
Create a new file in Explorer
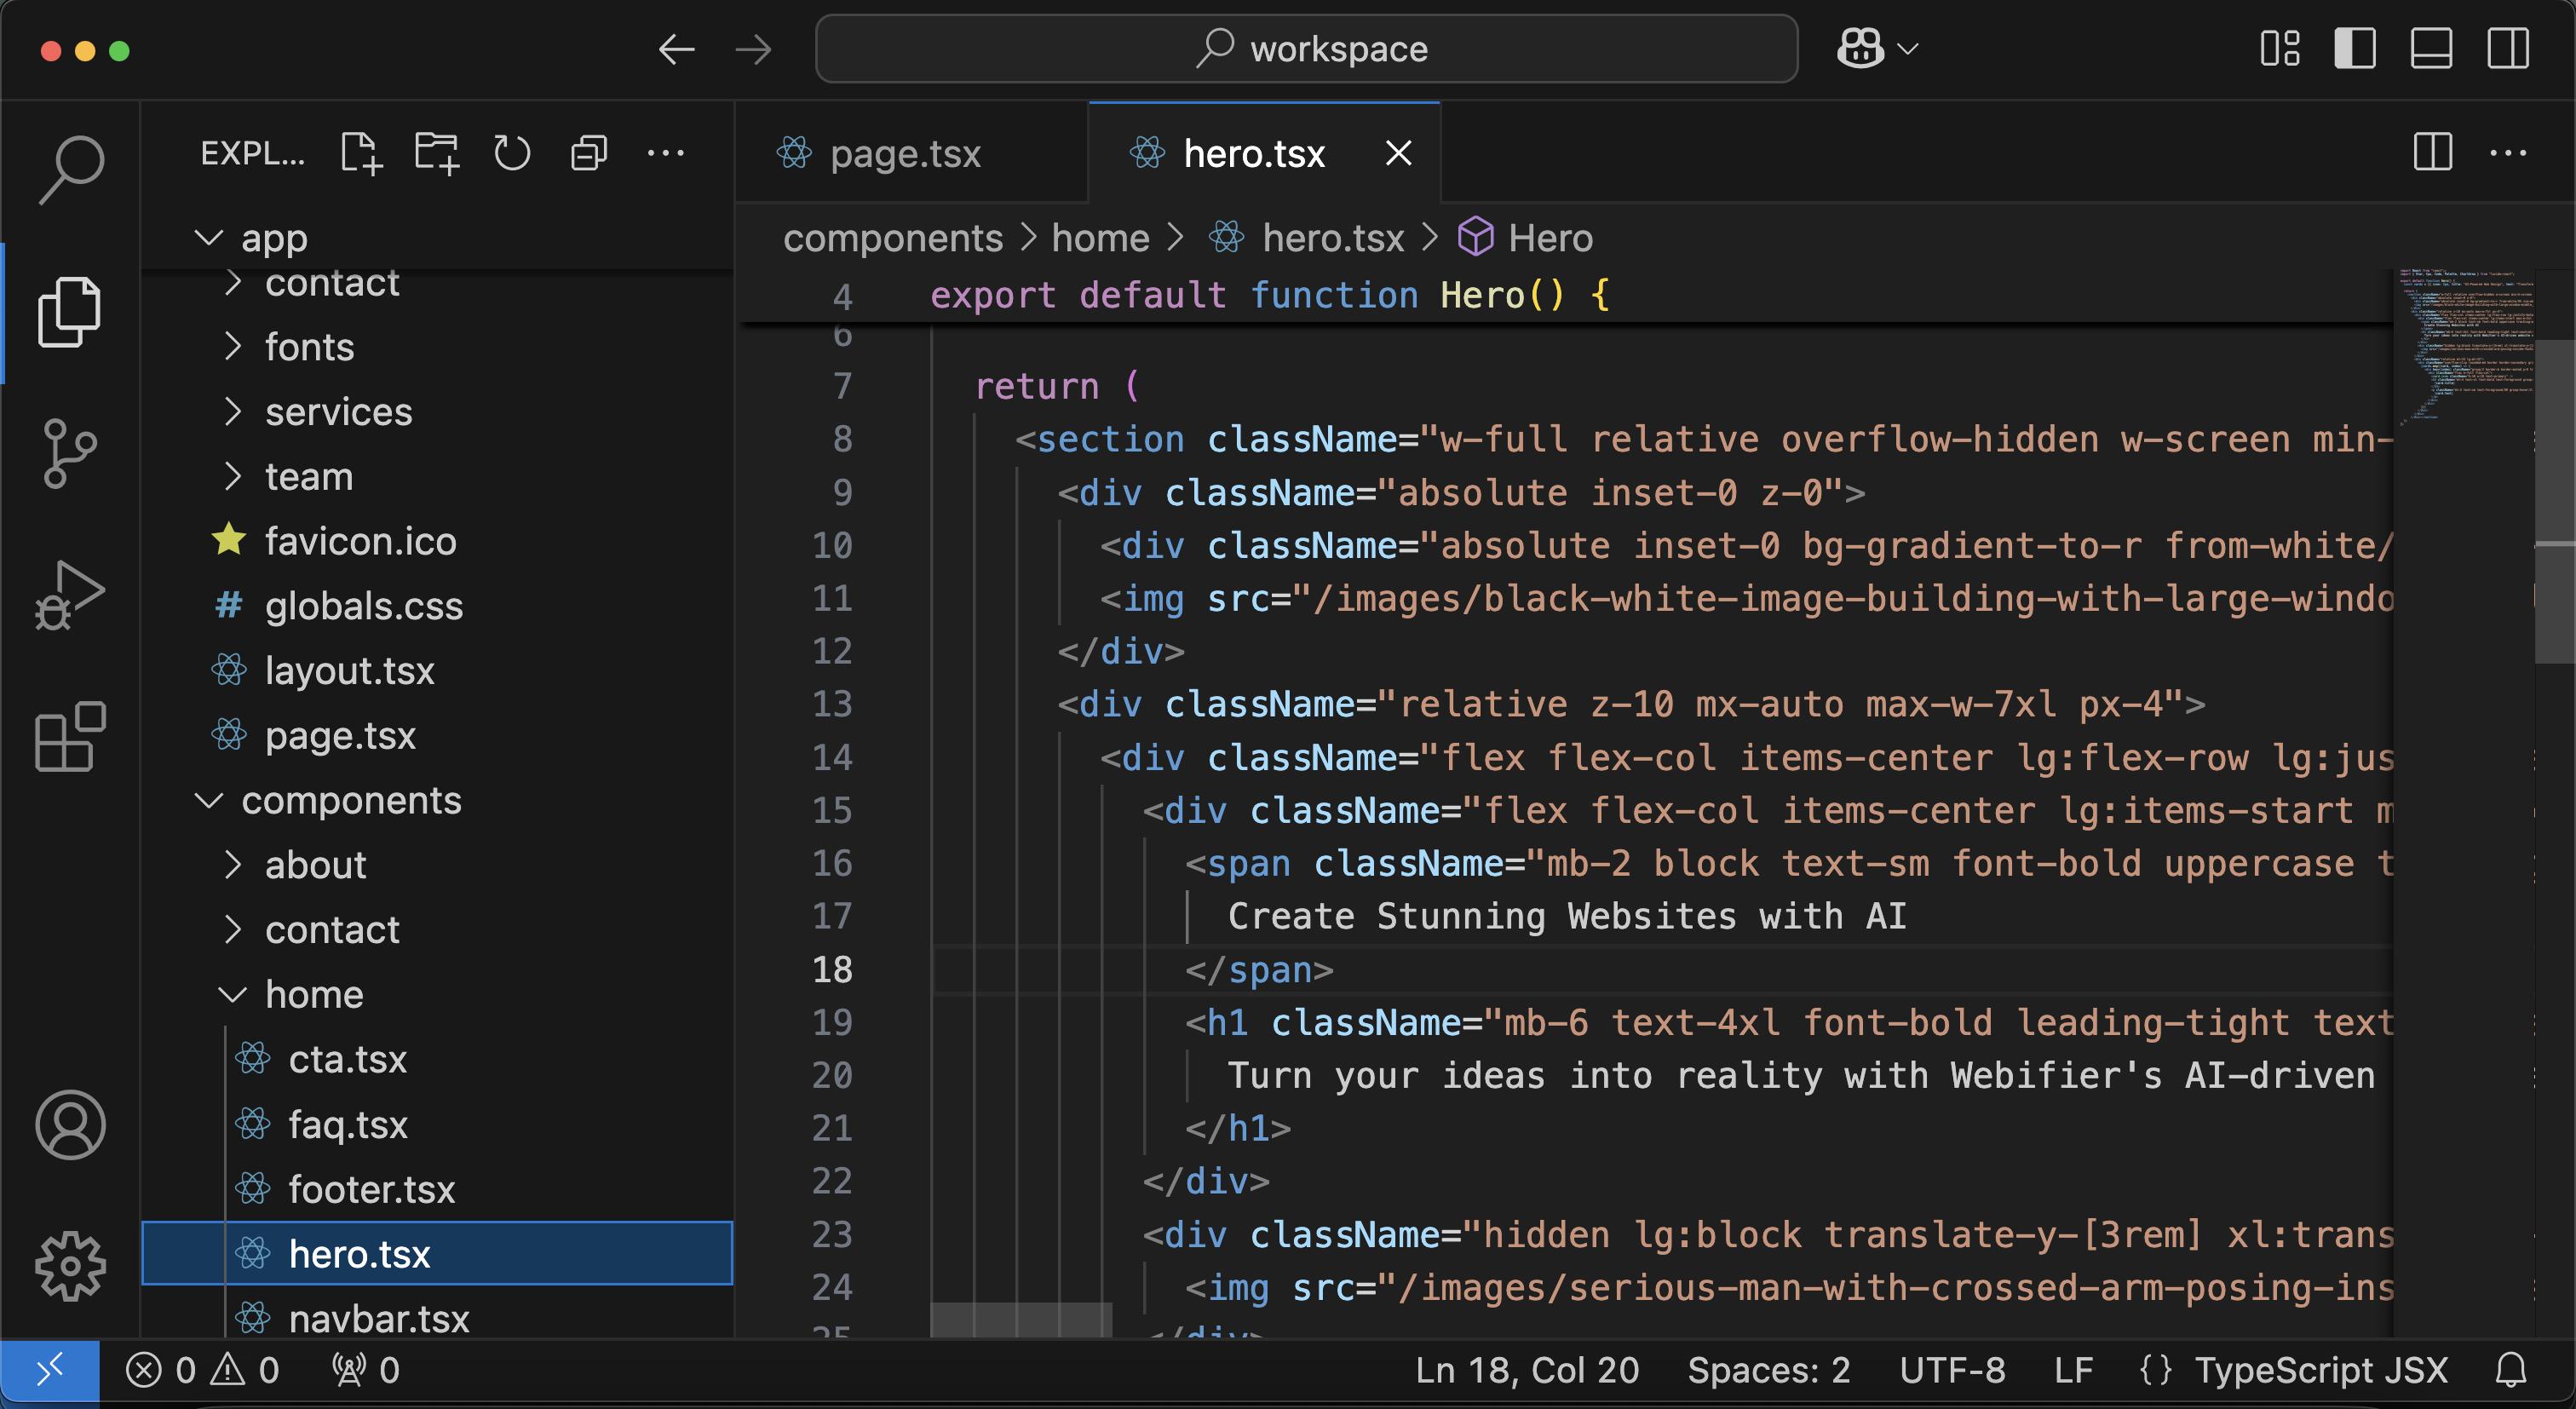point(360,154)
